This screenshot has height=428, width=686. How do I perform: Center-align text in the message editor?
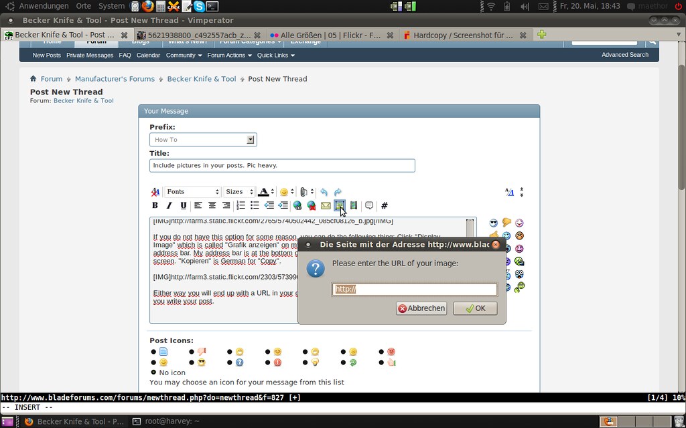pos(212,205)
